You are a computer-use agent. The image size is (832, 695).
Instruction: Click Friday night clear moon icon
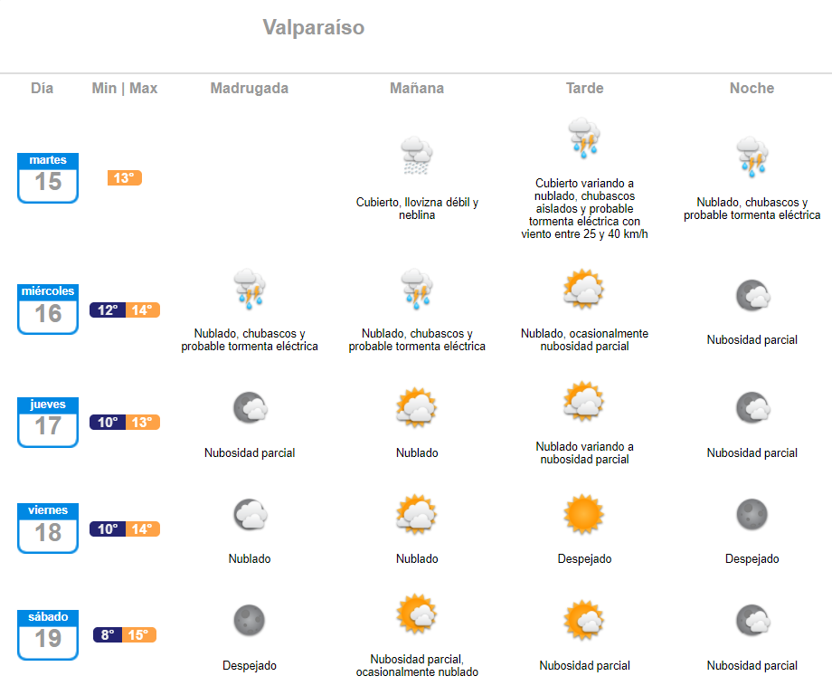pyautogui.click(x=752, y=514)
